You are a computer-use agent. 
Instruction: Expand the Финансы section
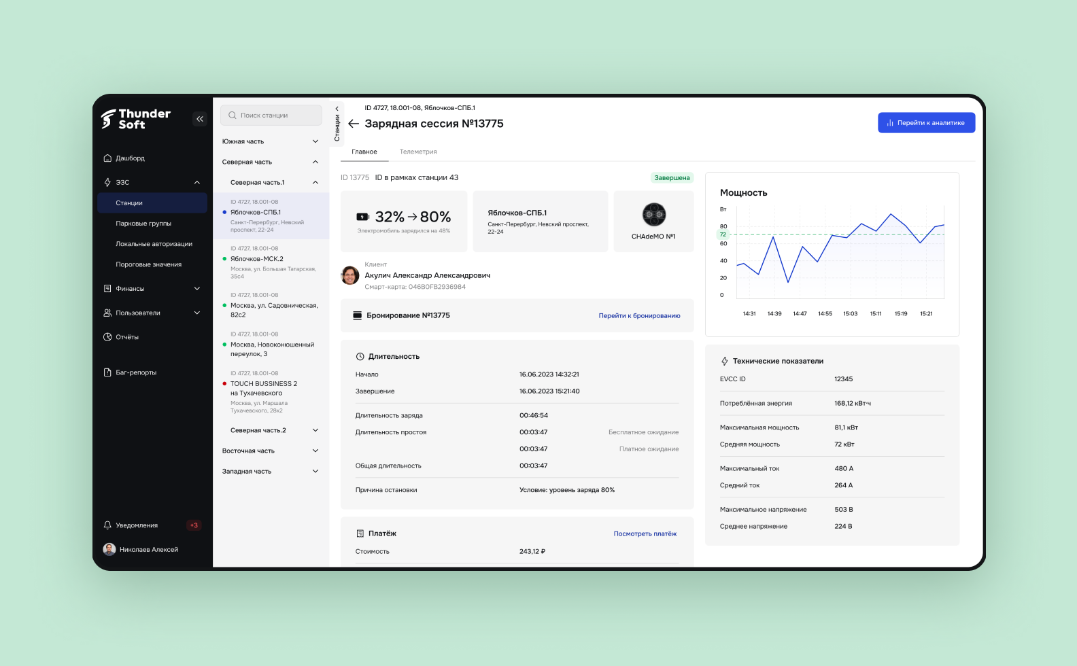pyautogui.click(x=197, y=289)
